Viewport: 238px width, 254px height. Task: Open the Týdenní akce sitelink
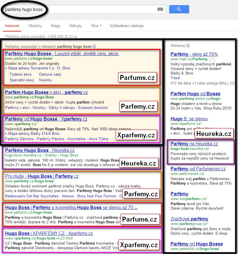tap(20, 74)
